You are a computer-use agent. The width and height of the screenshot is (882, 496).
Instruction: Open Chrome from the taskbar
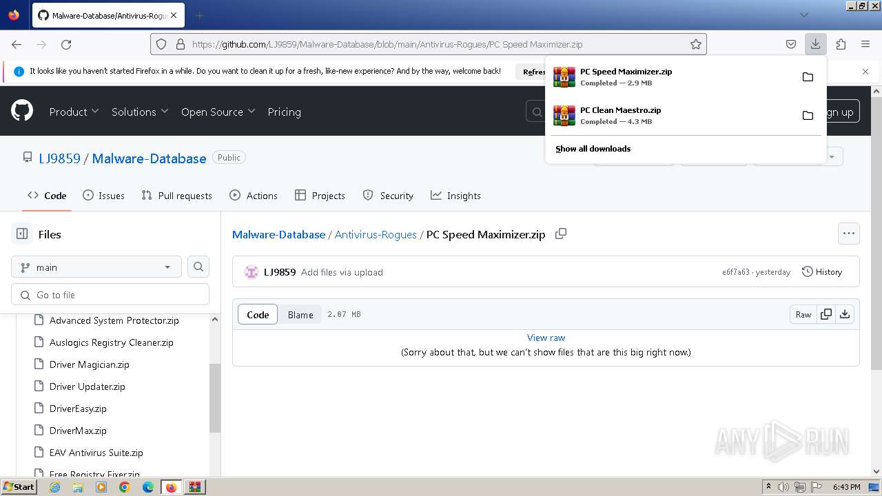(x=125, y=487)
